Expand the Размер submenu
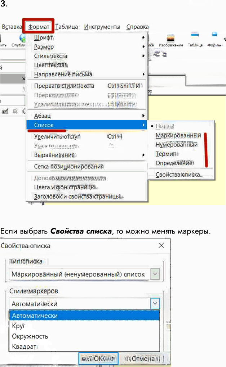This screenshot has height=367, width=226. (87, 47)
